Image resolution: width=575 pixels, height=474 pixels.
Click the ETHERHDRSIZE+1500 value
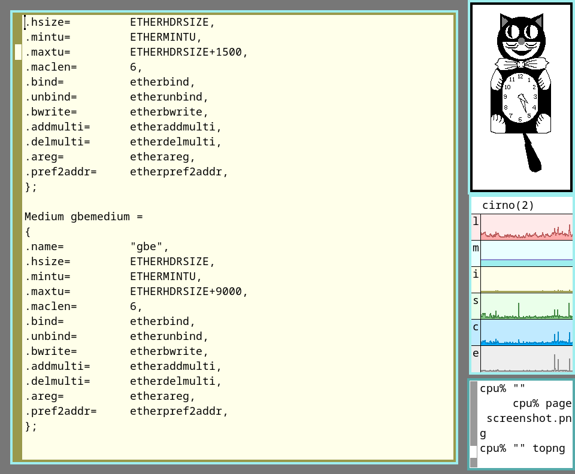[189, 52]
